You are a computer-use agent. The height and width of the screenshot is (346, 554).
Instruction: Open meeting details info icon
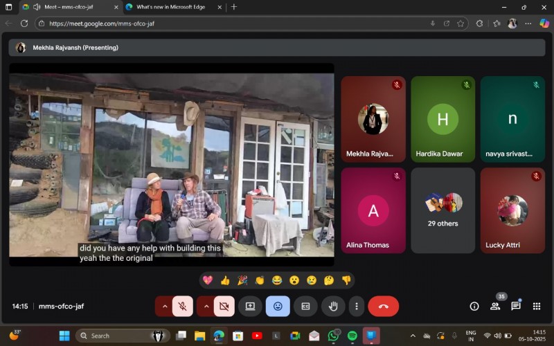coord(474,306)
